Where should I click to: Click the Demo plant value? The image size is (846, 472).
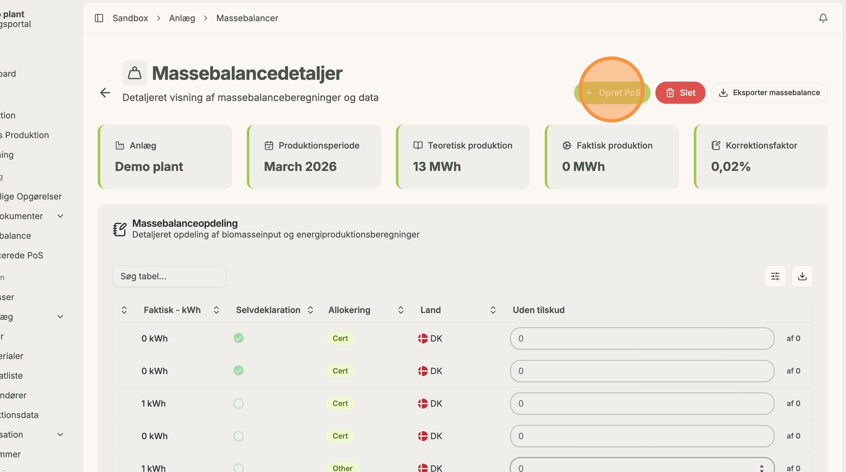point(149,167)
